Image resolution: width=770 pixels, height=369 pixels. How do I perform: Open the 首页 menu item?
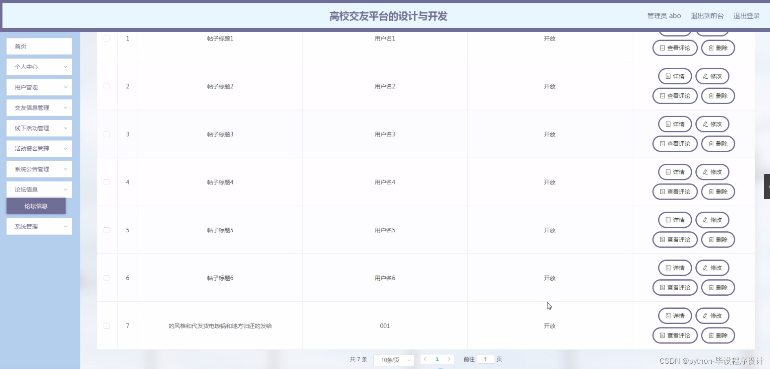pyautogui.click(x=39, y=46)
